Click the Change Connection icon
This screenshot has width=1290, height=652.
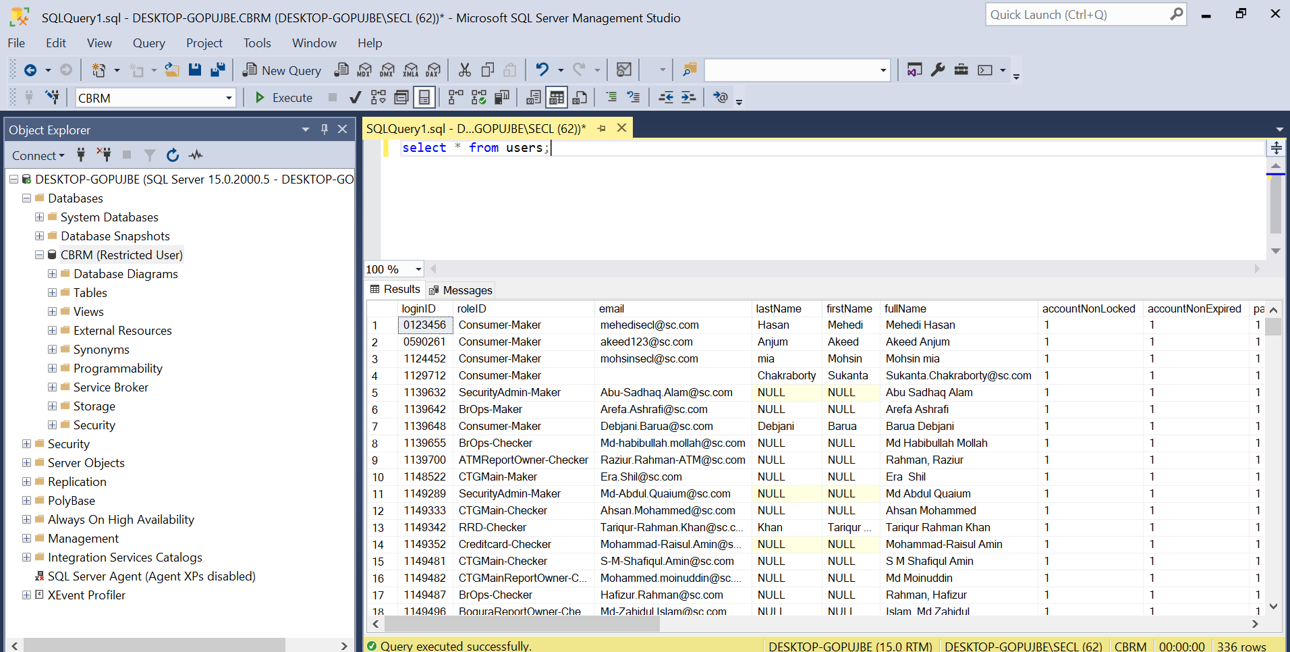(x=52, y=97)
